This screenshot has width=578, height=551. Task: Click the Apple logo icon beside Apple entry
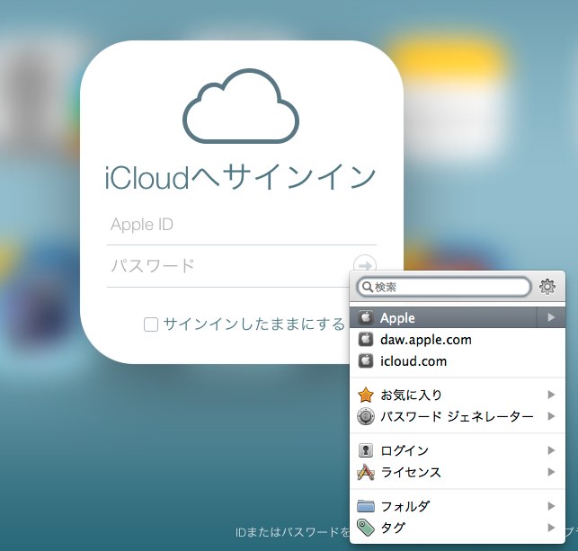pos(366,317)
